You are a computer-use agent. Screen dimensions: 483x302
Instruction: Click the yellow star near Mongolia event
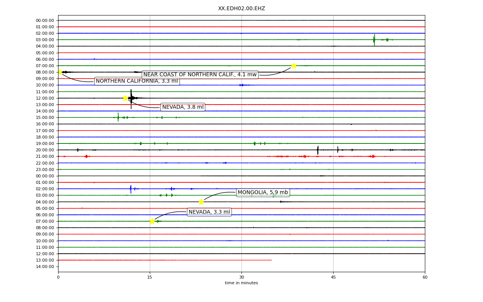click(x=201, y=202)
